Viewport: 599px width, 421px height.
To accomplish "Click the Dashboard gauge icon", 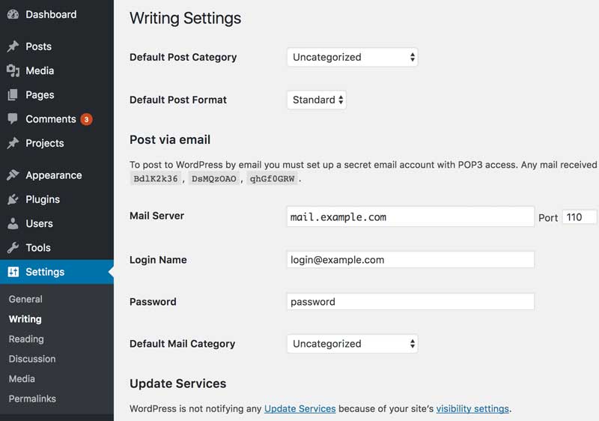I will tap(13, 14).
